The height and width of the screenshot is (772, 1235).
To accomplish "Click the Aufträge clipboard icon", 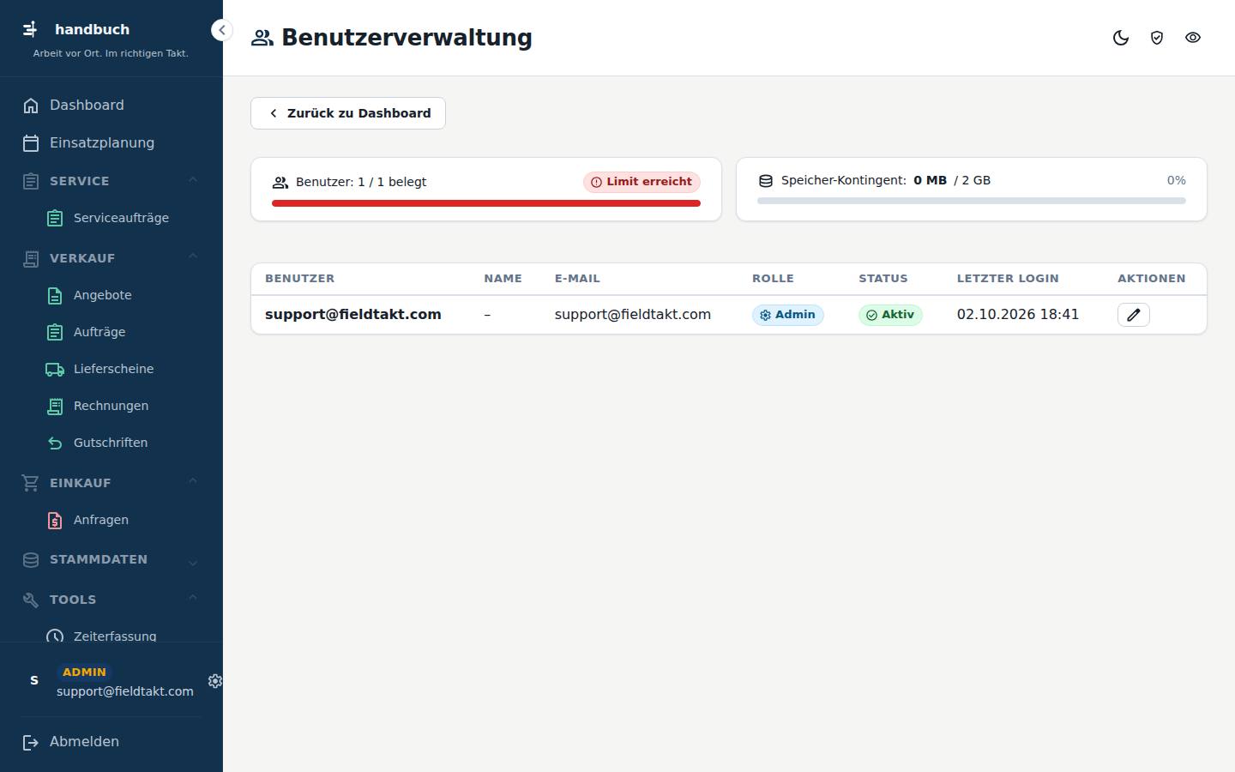I will click(x=55, y=333).
